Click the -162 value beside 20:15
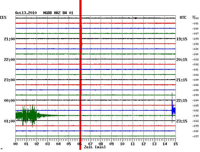Screen dimensions: 200x152 click(x=195, y=59)
